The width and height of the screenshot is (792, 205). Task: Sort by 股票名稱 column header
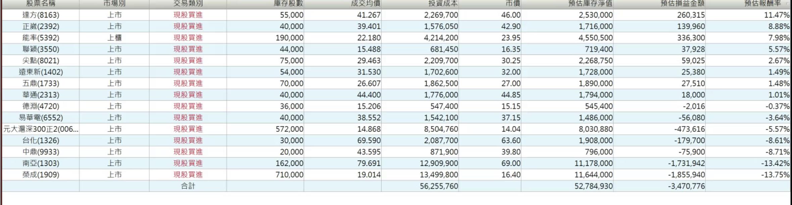(x=41, y=4)
